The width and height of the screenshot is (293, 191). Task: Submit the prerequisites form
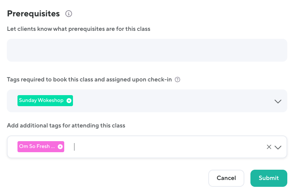pos(269,178)
